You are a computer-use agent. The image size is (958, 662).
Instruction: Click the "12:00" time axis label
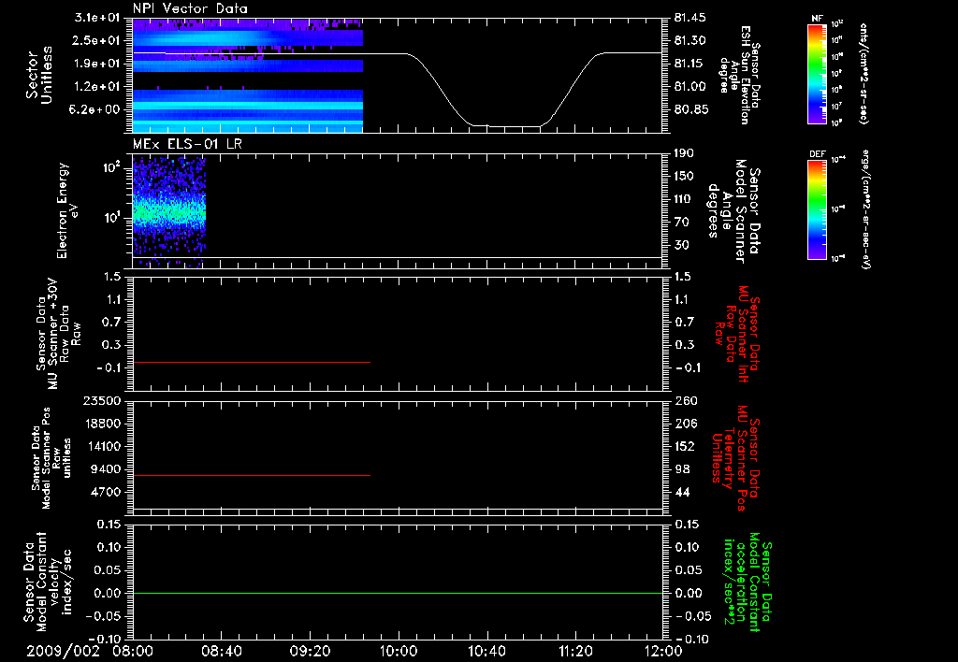pos(663,651)
